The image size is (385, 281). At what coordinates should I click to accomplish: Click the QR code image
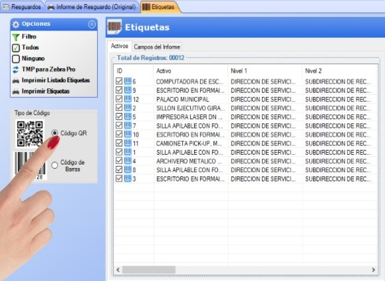pyautogui.click(x=30, y=134)
